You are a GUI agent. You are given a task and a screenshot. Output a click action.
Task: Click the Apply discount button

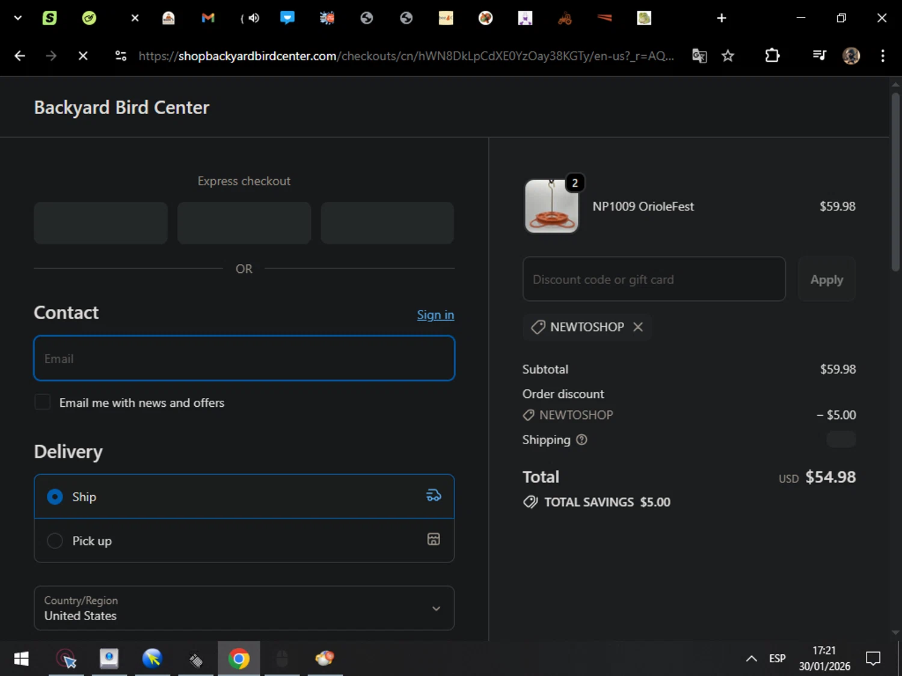(827, 279)
